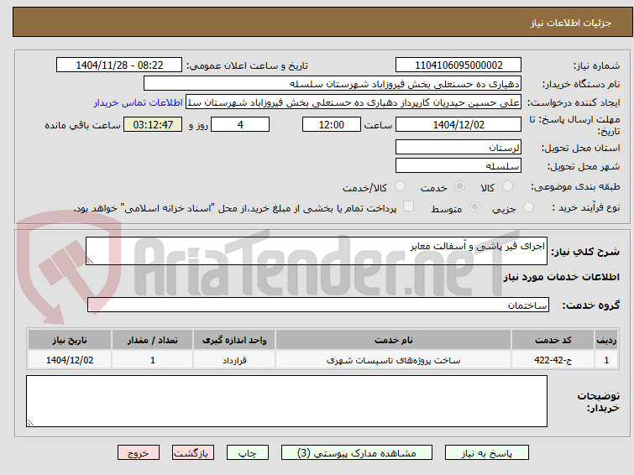The width and height of the screenshot is (634, 475).
Task: Click the چاپ print button
Action: (x=248, y=453)
